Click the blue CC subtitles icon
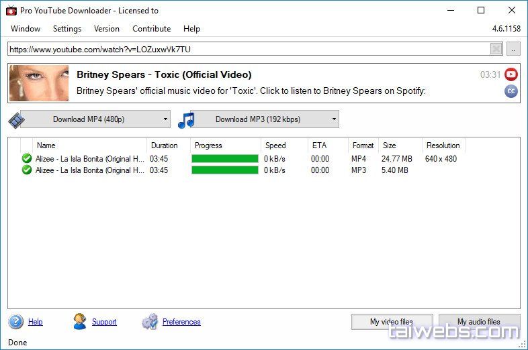Image resolution: width=528 pixels, height=350 pixels. (511, 91)
